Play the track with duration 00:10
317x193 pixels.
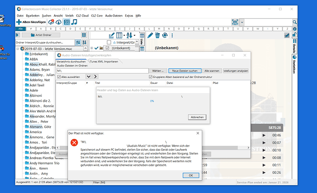pos(264,150)
